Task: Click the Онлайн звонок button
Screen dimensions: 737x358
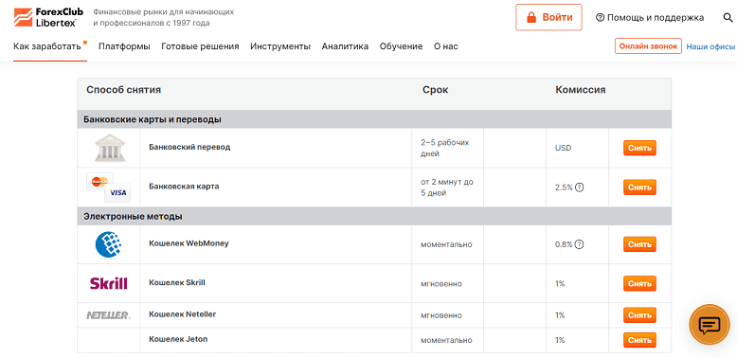Action: click(x=648, y=46)
